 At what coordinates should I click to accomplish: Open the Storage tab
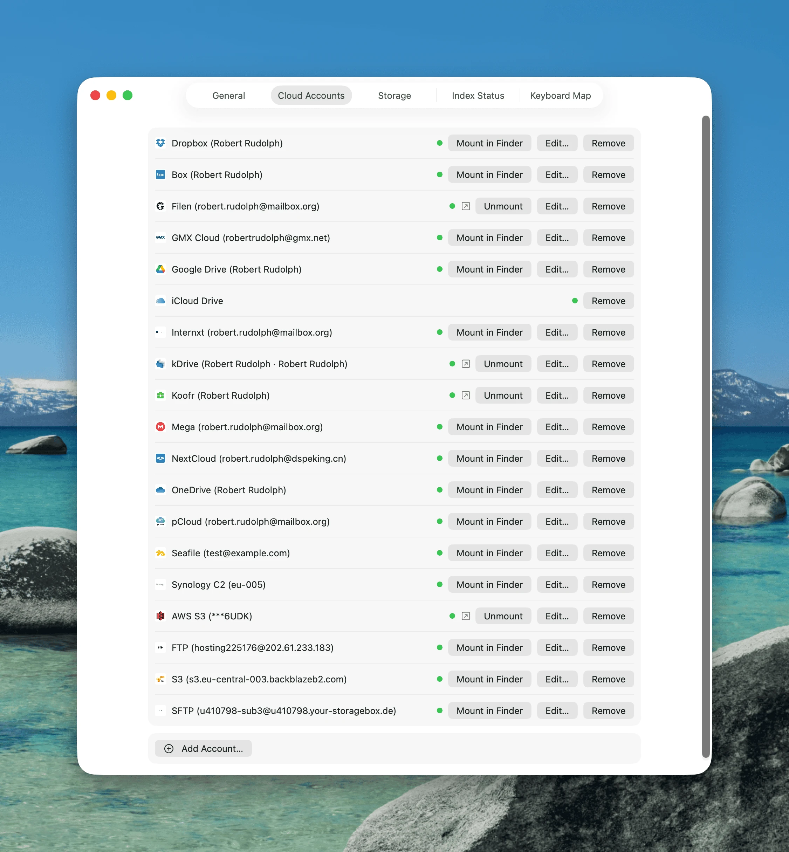click(394, 96)
